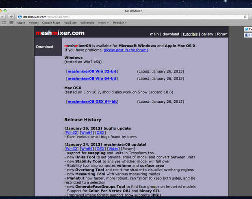
Task: Open the forum nav item
Action: 222,34
